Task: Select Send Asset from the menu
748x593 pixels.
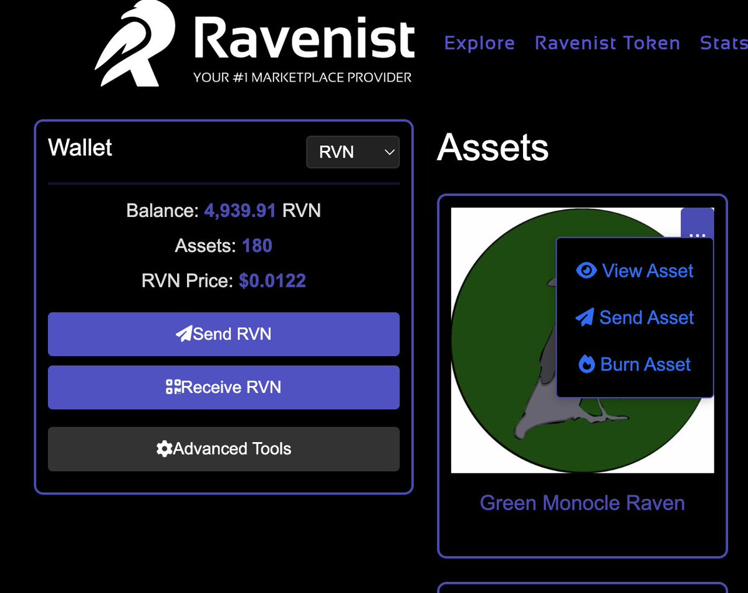Action: (635, 317)
